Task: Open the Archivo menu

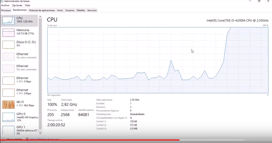Action: click(5, 5)
